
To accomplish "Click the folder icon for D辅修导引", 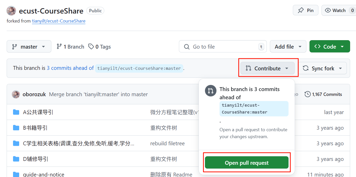I will 16,159.
